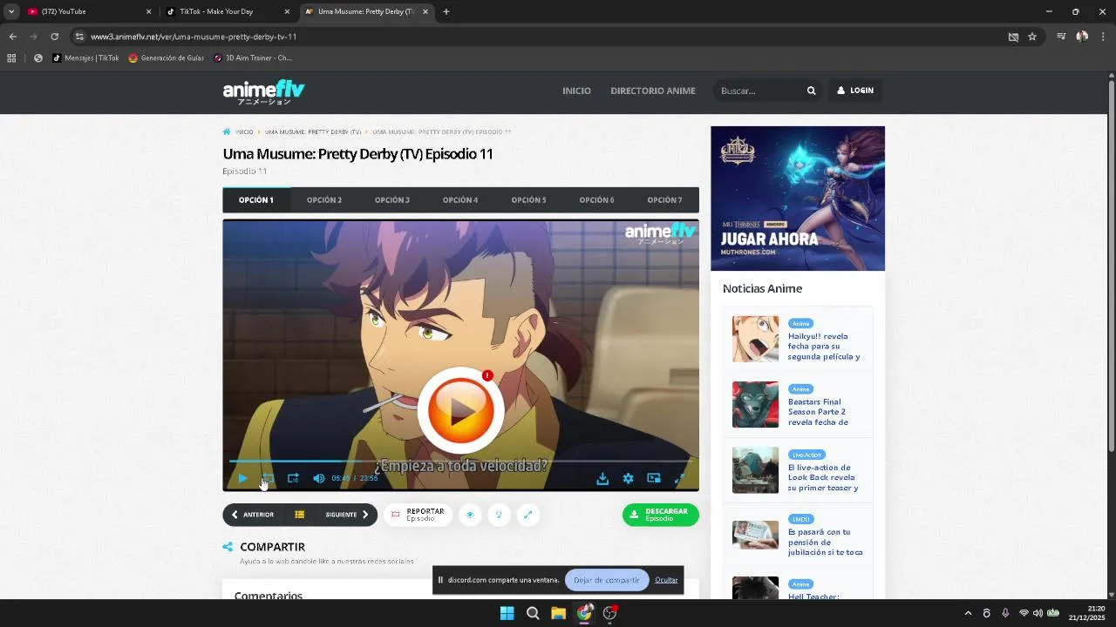Viewport: 1116px width, 627px height.
Task: Switch to Opción 4 server tab
Action: [460, 200]
